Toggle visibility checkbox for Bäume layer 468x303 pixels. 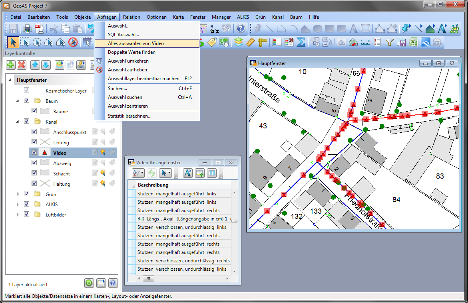pyautogui.click(x=34, y=111)
